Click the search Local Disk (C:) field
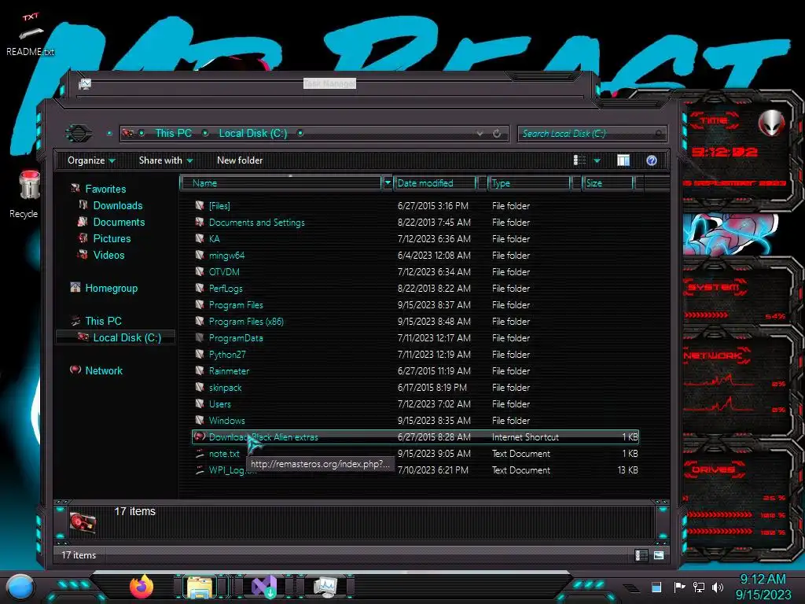The width and height of the screenshot is (805, 604). tap(591, 134)
